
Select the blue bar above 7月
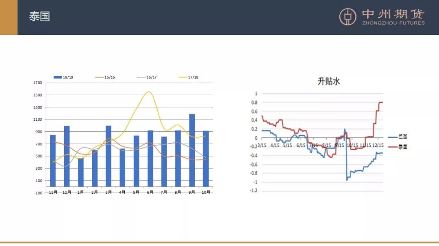(164, 162)
